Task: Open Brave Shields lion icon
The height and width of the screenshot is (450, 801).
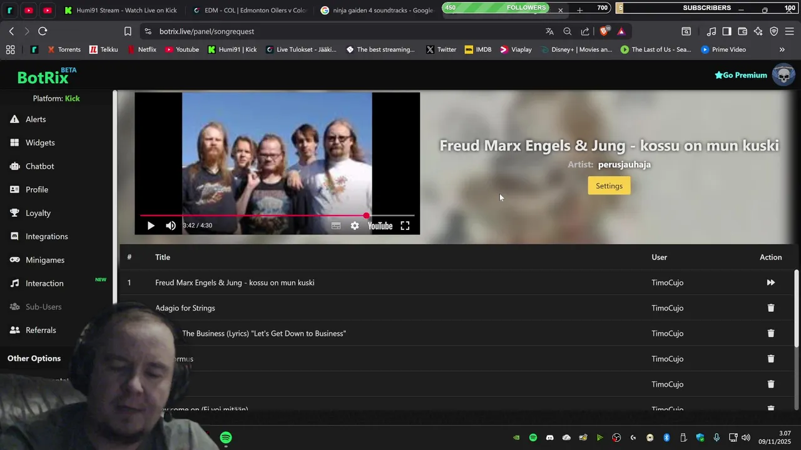Action: point(604,31)
